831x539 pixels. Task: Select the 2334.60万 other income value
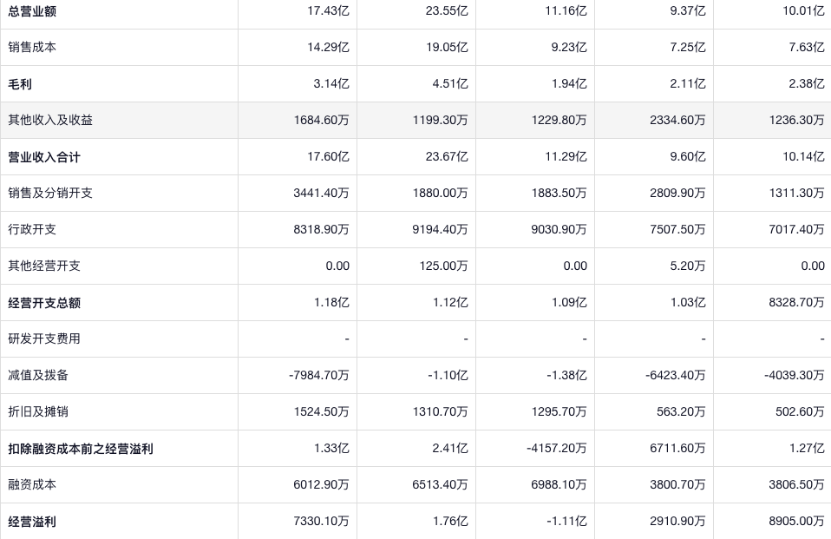pos(677,120)
